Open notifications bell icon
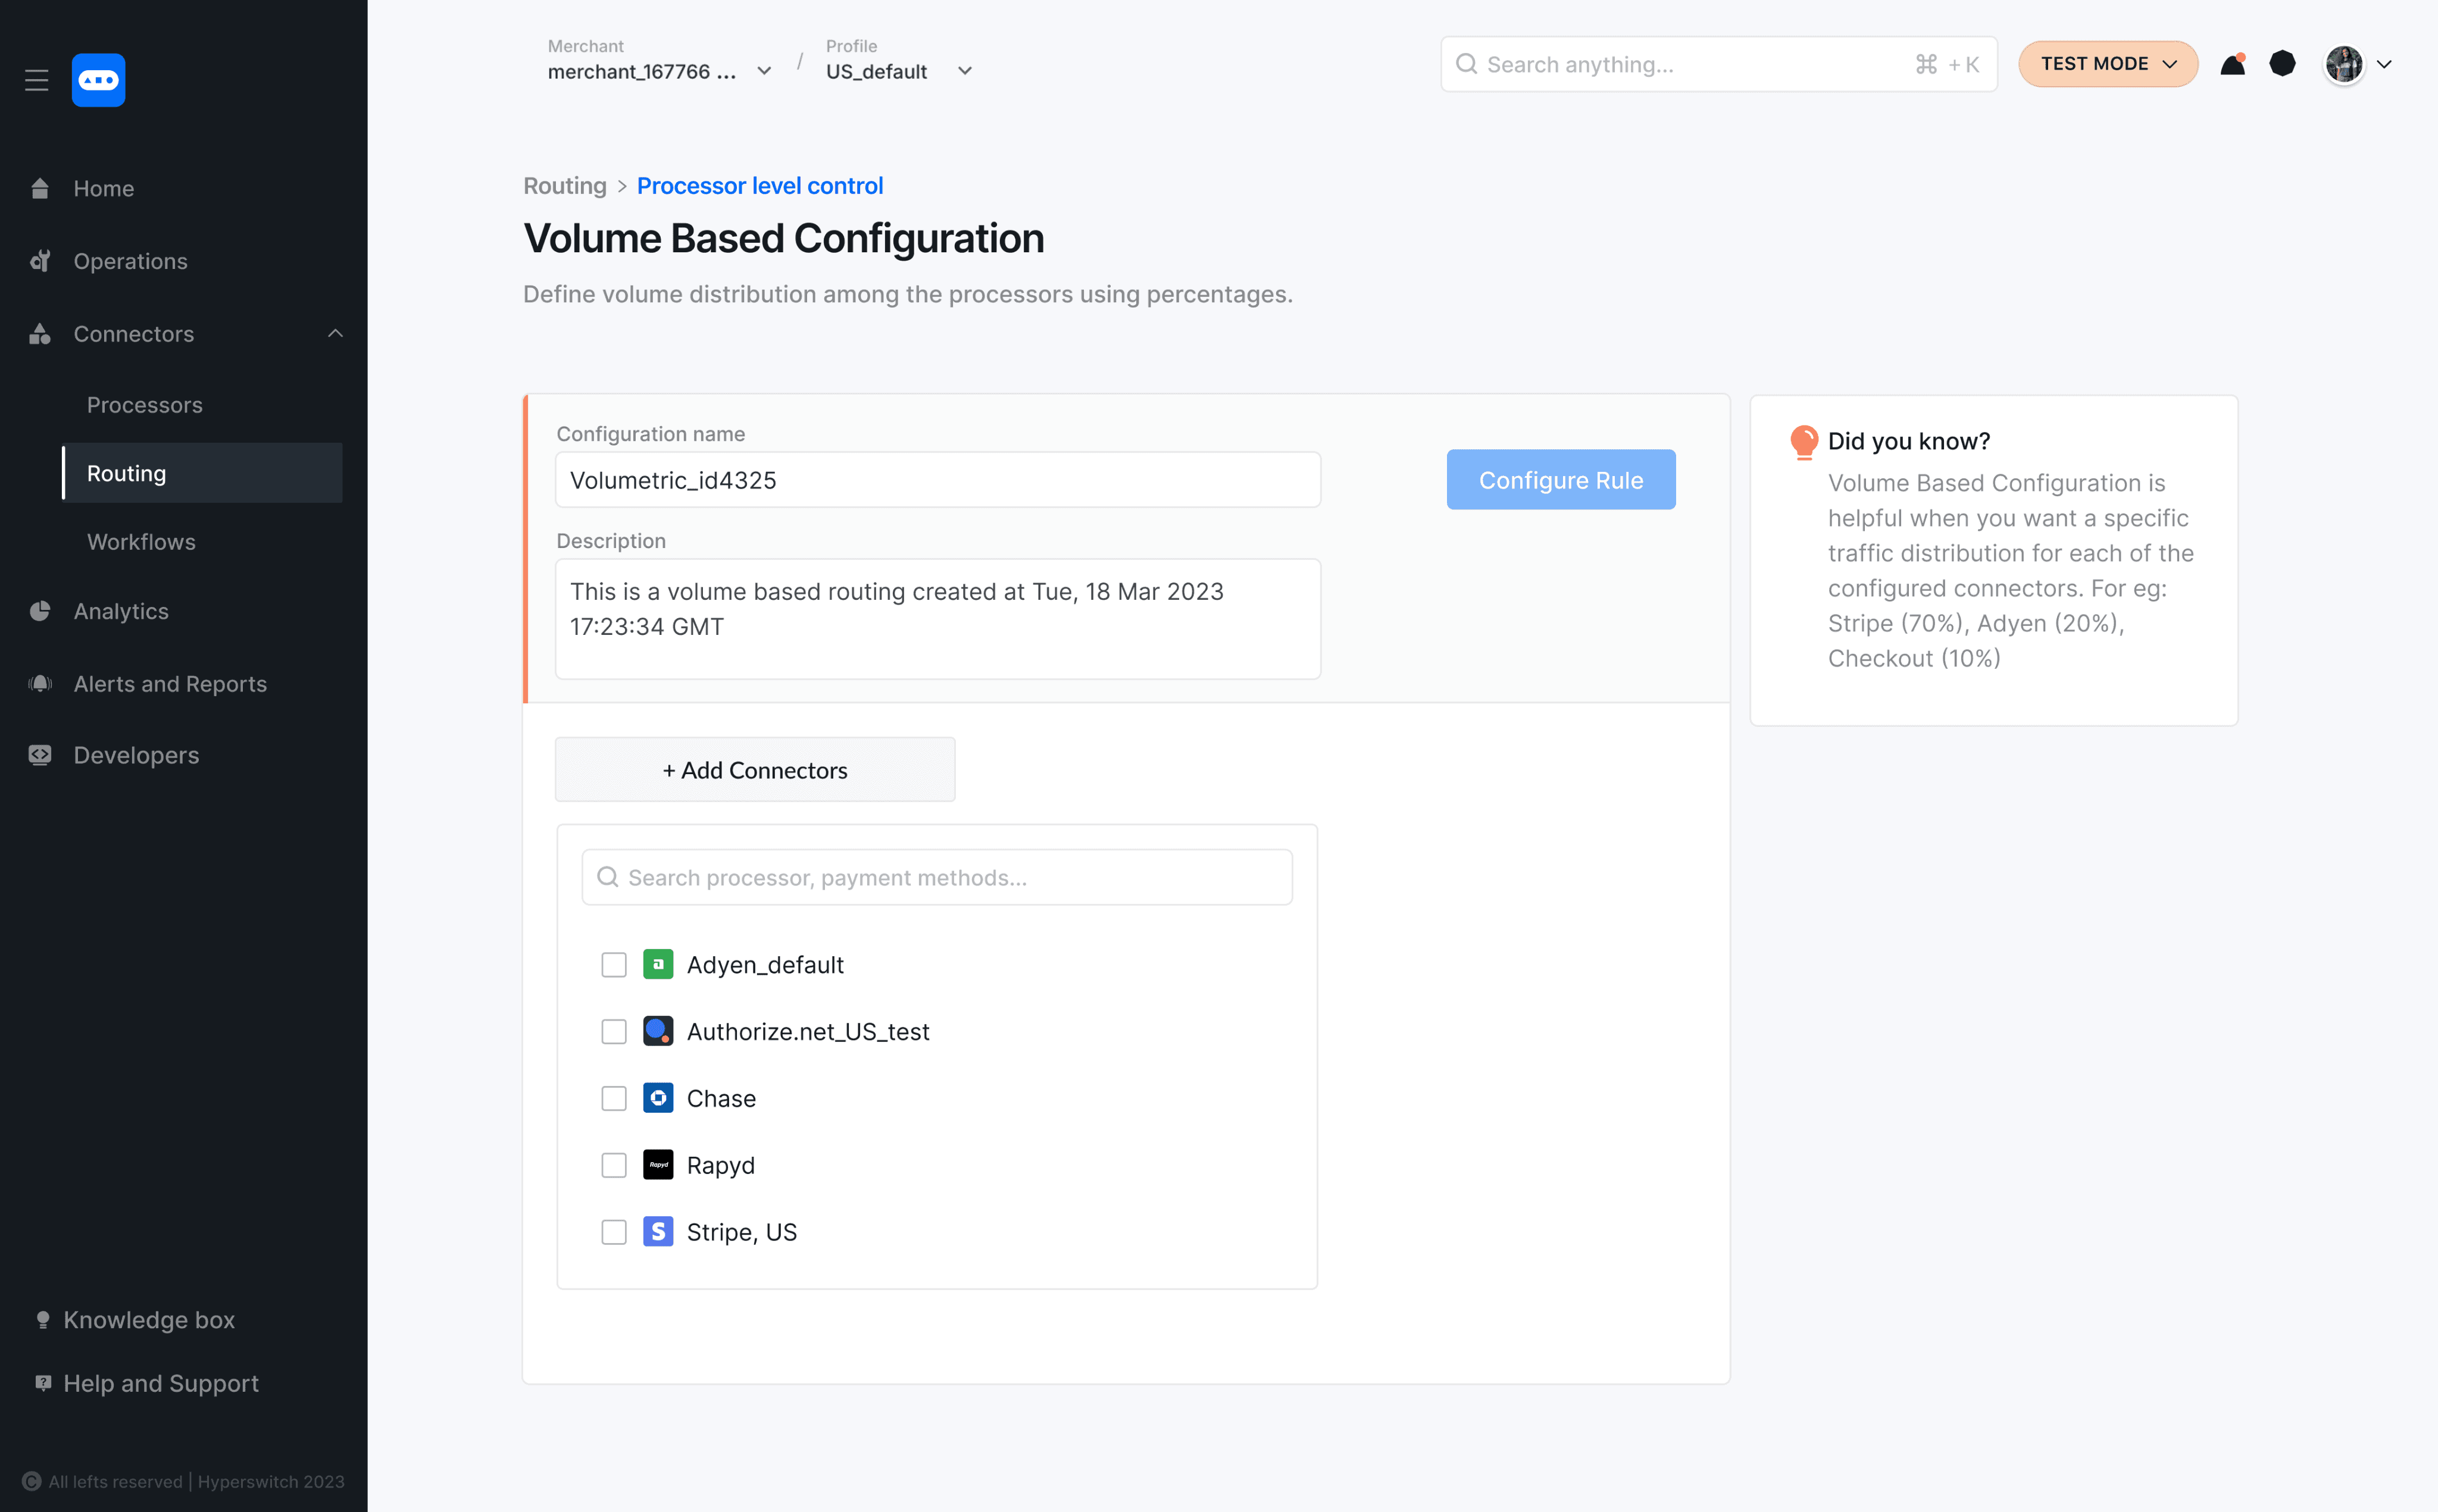2438x1512 pixels. (x=2233, y=64)
